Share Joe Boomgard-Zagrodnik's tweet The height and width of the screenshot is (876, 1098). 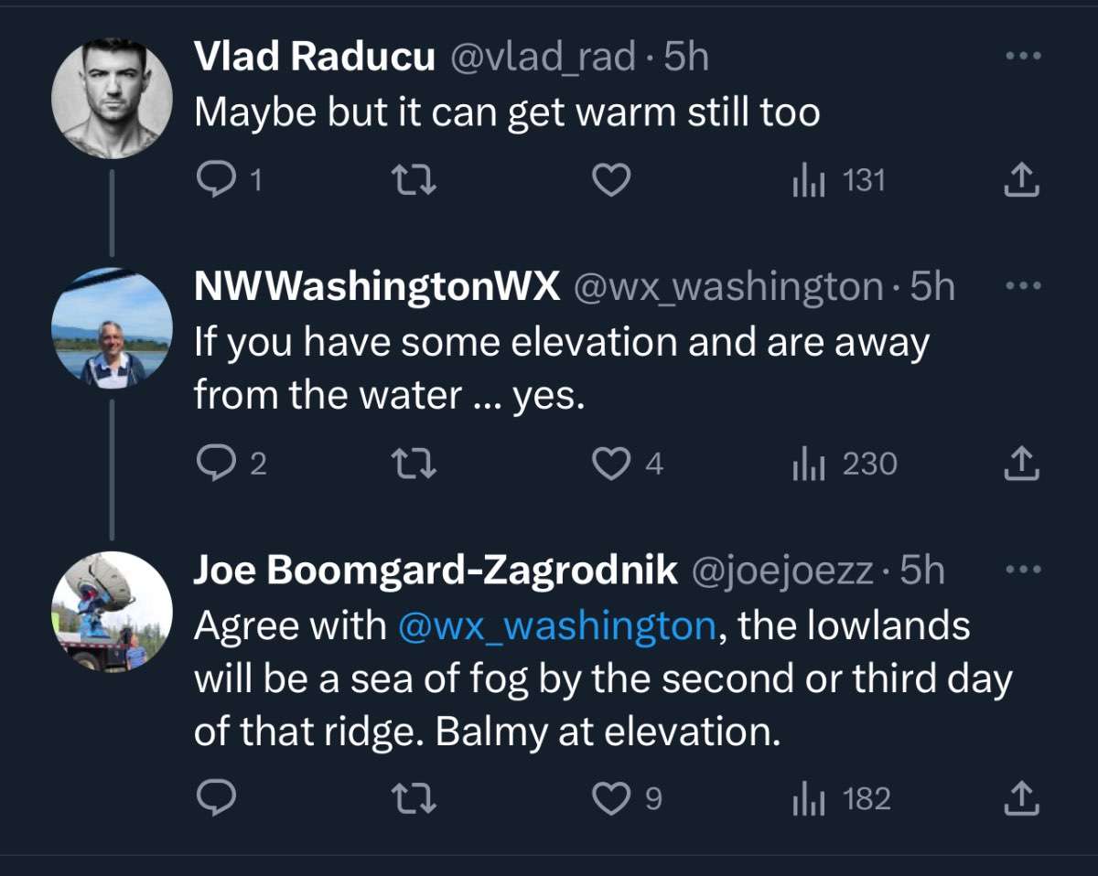coord(1021,799)
